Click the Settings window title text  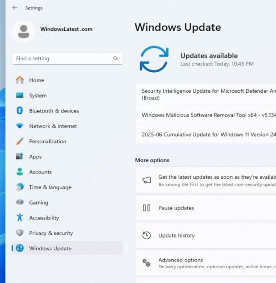(34, 8)
